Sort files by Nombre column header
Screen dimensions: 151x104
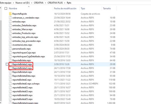pyautogui.click(x=13, y=8)
